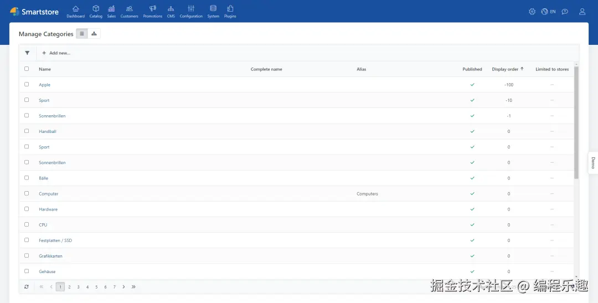Open the Hardware category link
Image resolution: width=598 pixels, height=303 pixels.
tap(48, 209)
